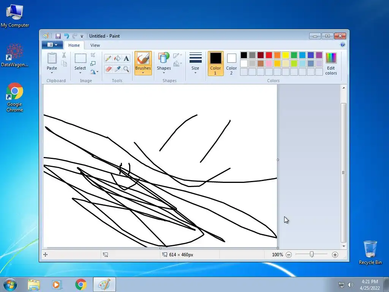The image size is (389, 292).
Task: Click the Copy icon in Clipboard group
Action: (x=64, y=64)
